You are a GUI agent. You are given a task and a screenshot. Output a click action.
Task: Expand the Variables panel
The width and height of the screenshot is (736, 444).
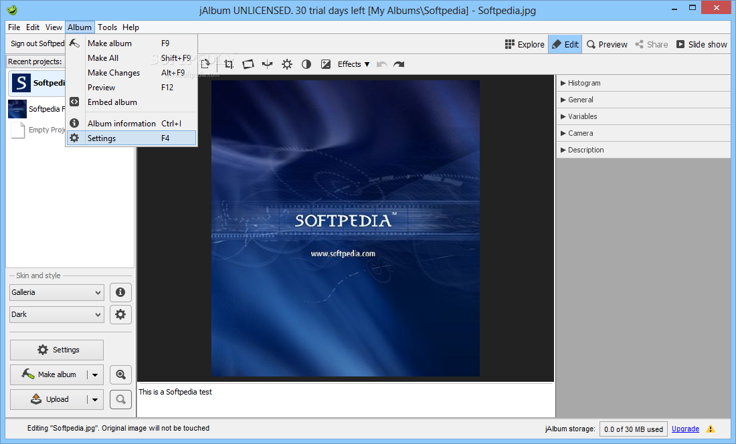click(643, 116)
